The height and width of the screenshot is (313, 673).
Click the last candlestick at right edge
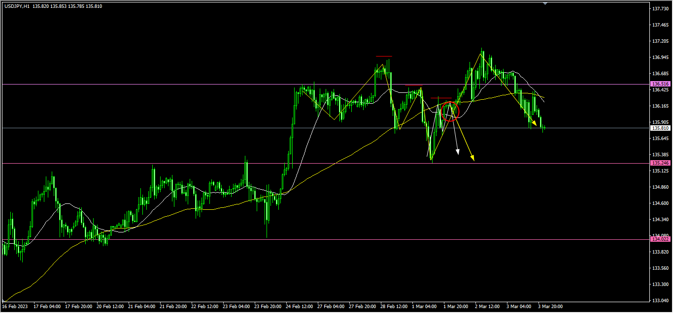(544, 128)
